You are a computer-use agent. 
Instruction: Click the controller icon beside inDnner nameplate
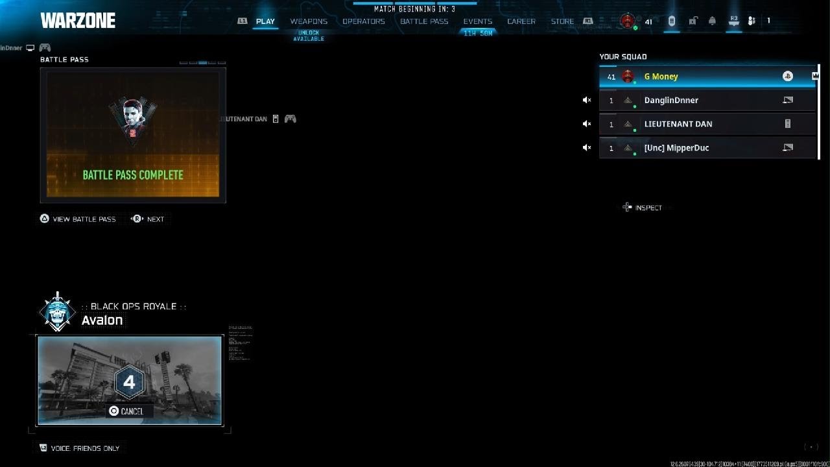(45, 48)
